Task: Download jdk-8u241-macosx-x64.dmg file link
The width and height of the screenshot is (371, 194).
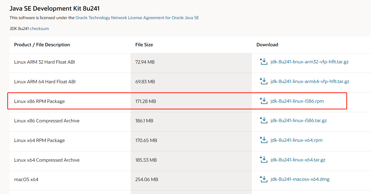Action: pyautogui.click(x=300, y=179)
